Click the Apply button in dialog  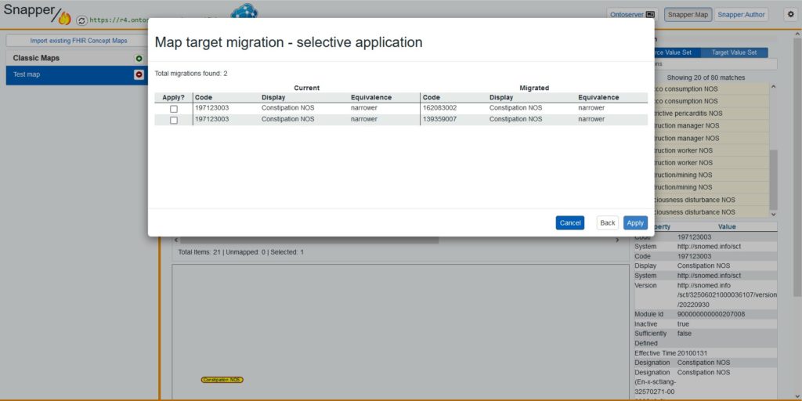pos(635,223)
